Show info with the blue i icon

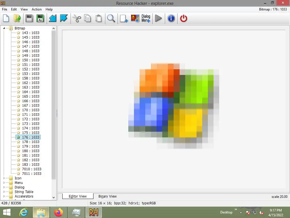pos(171,18)
